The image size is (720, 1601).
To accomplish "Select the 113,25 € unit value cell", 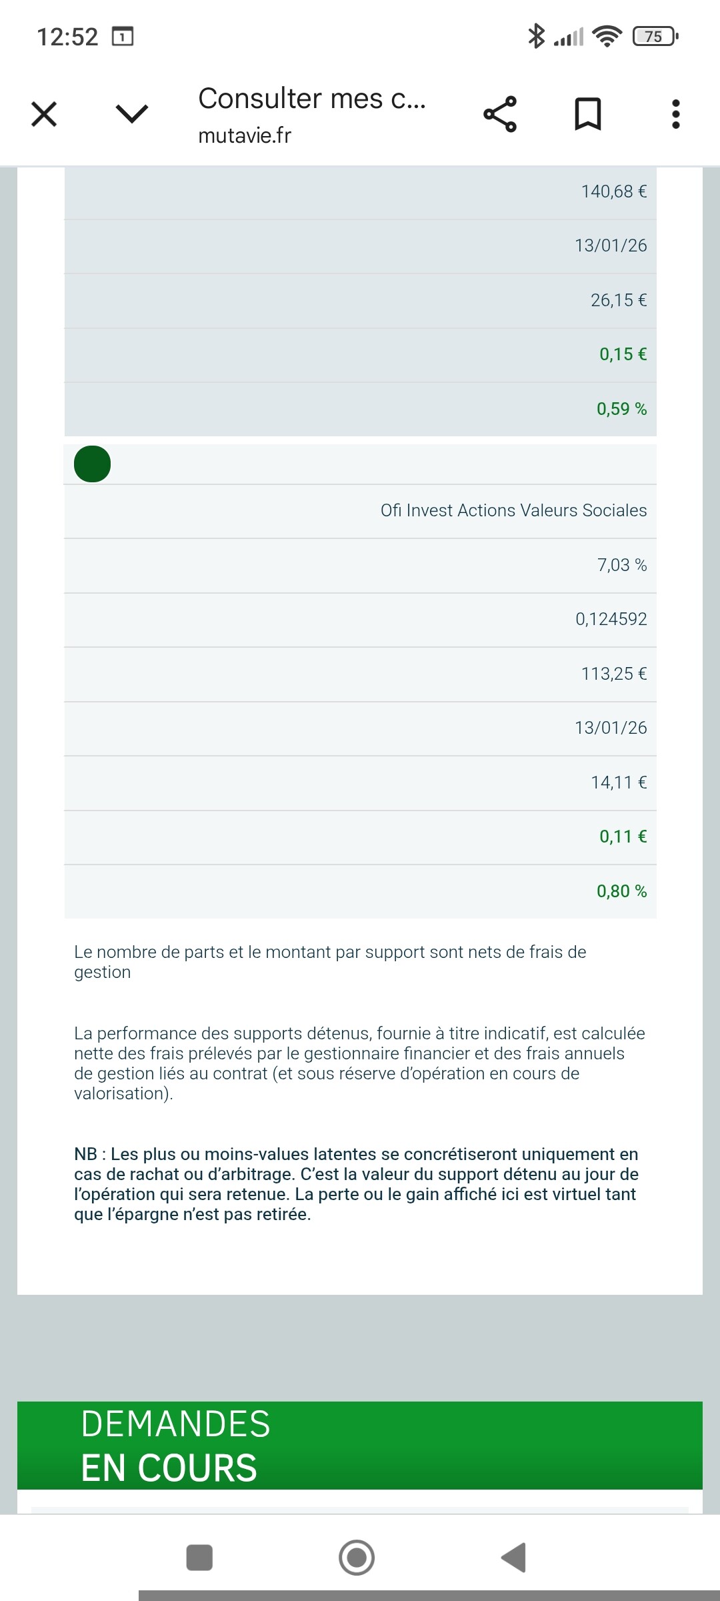I will (613, 674).
